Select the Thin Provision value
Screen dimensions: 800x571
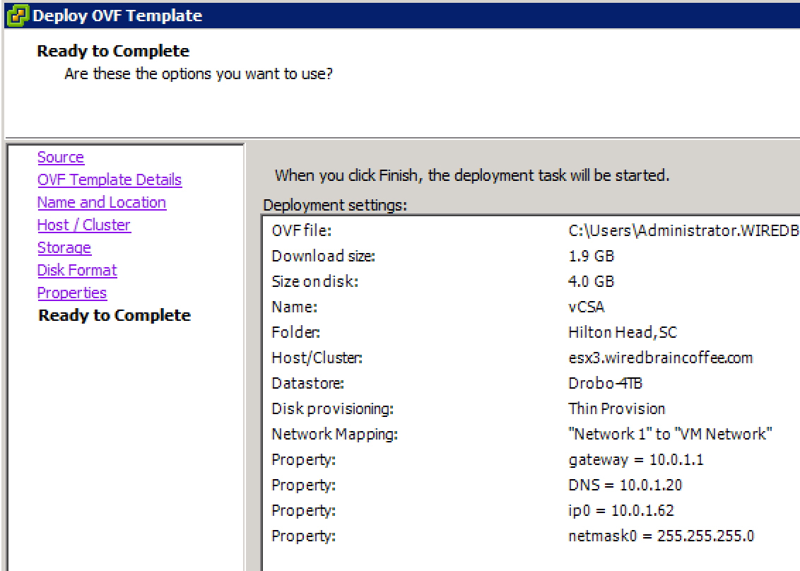click(616, 408)
